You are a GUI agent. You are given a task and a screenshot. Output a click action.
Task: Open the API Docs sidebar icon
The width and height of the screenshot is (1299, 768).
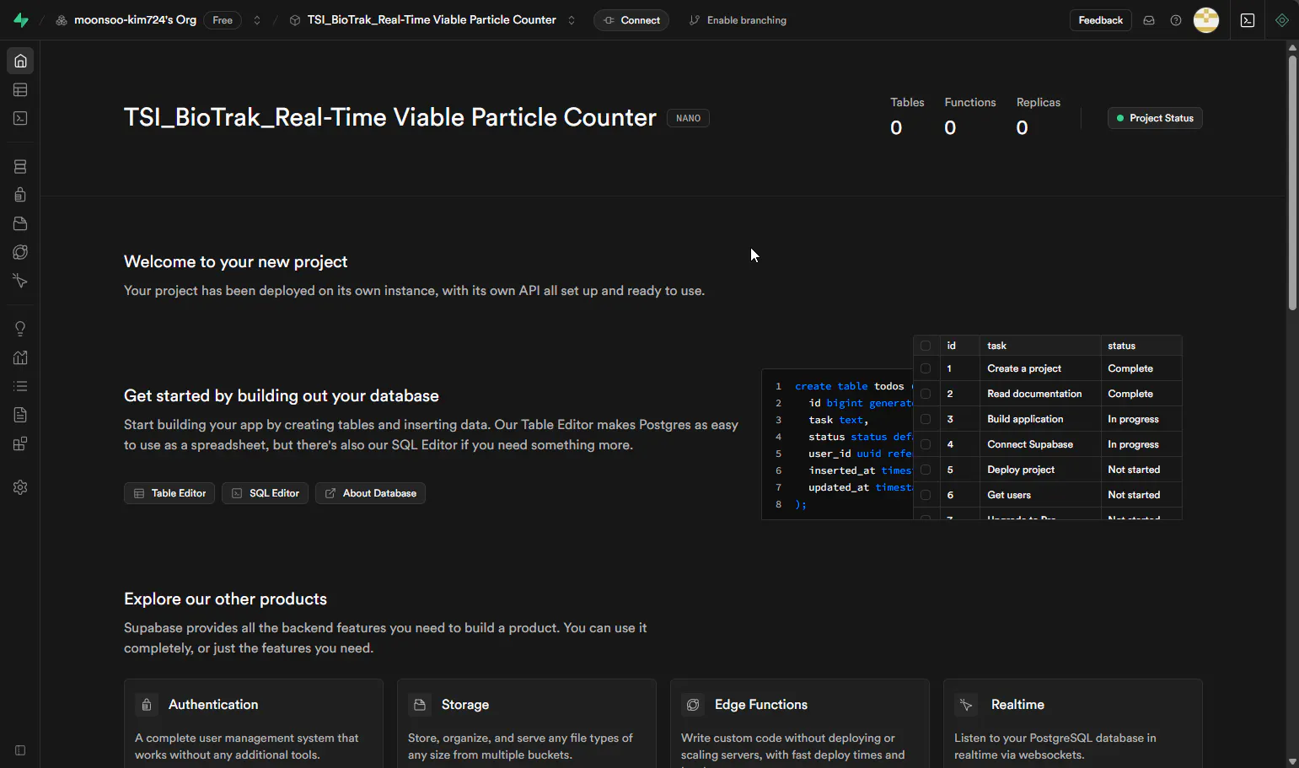coord(20,415)
